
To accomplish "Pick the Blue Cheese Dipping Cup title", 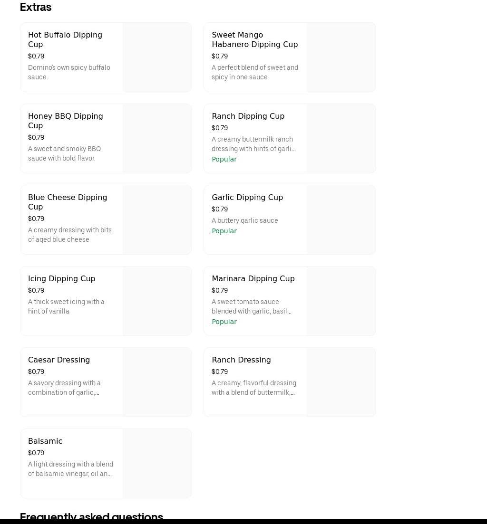I will [x=67, y=202].
